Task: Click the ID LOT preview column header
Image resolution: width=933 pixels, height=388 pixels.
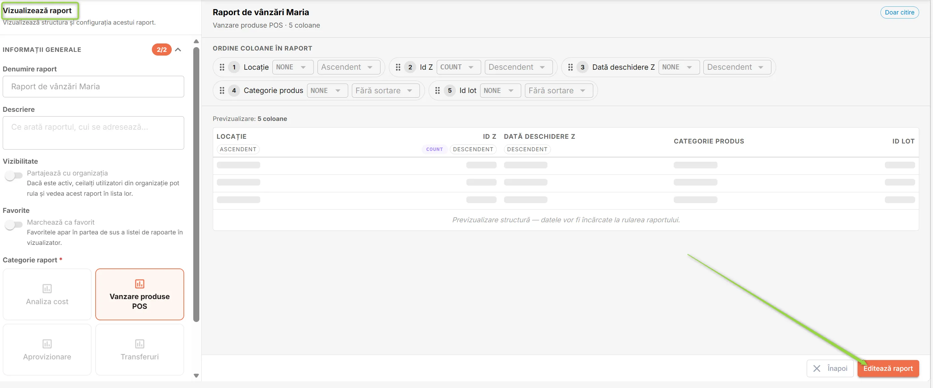Action: 903,141
